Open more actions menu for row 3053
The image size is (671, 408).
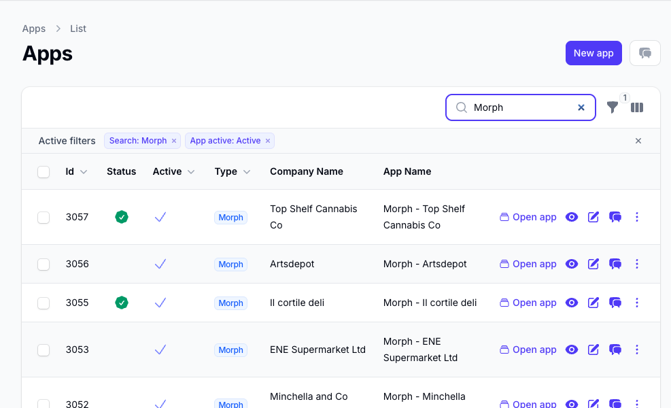[x=637, y=350]
